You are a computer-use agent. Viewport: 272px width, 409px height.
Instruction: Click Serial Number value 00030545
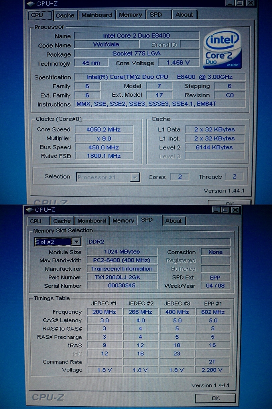(122, 286)
